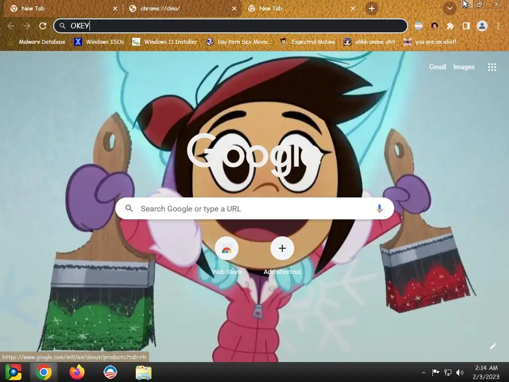The height and width of the screenshot is (382, 509).
Task: Open the Windows 11 Installer bookmark
Action: pyautogui.click(x=165, y=42)
